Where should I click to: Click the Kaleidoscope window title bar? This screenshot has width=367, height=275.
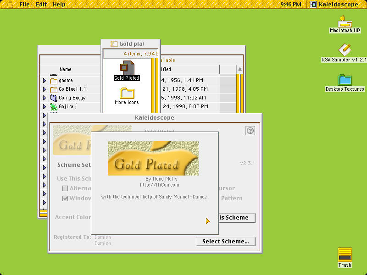pos(155,117)
